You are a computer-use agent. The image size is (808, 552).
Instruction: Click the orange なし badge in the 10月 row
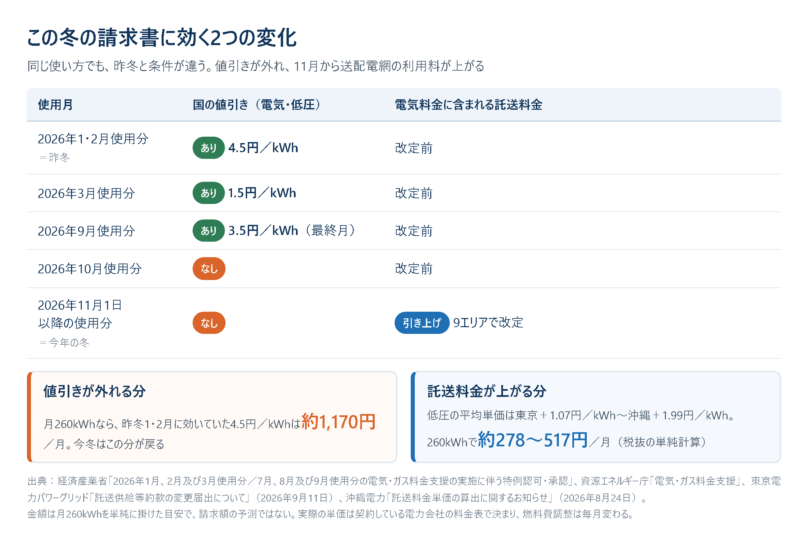209,269
